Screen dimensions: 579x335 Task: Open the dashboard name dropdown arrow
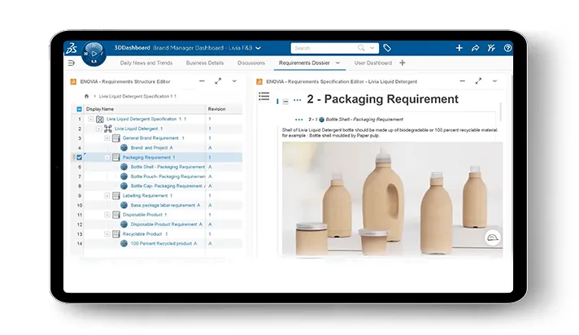258,48
